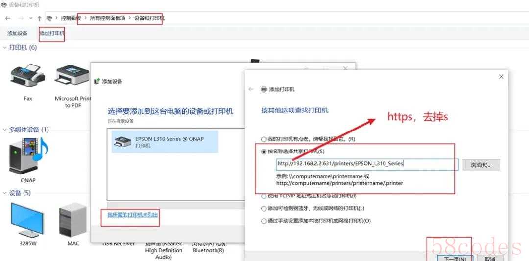Close the Add Printer wizard dialog
The height and width of the screenshot is (261, 529).
(501, 77)
